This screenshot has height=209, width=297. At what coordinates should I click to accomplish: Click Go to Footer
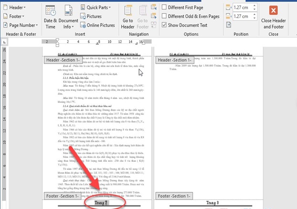click(x=143, y=17)
